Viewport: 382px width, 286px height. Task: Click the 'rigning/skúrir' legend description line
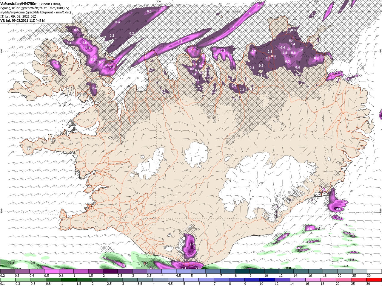coord(35,8)
